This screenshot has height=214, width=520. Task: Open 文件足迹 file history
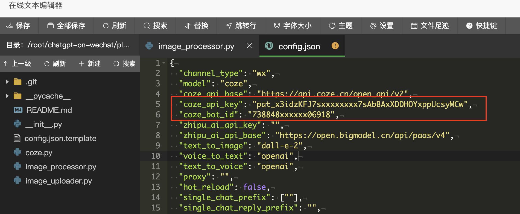click(430, 26)
